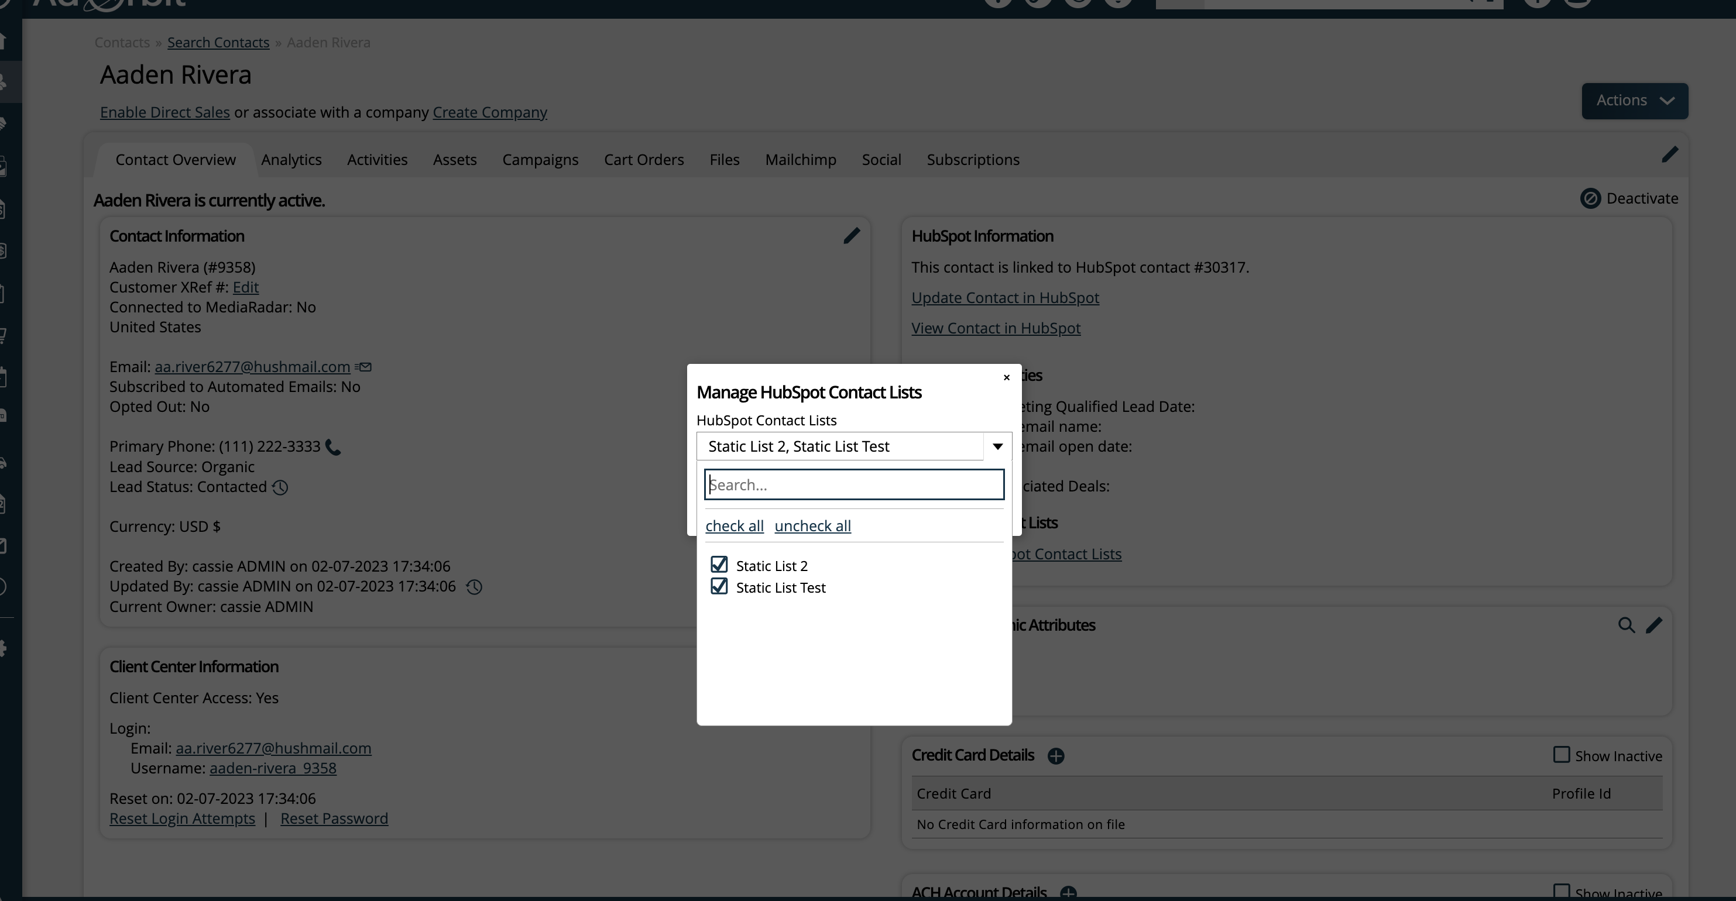
Task: Open the home icon in the left sidebar
Action: [4, 41]
